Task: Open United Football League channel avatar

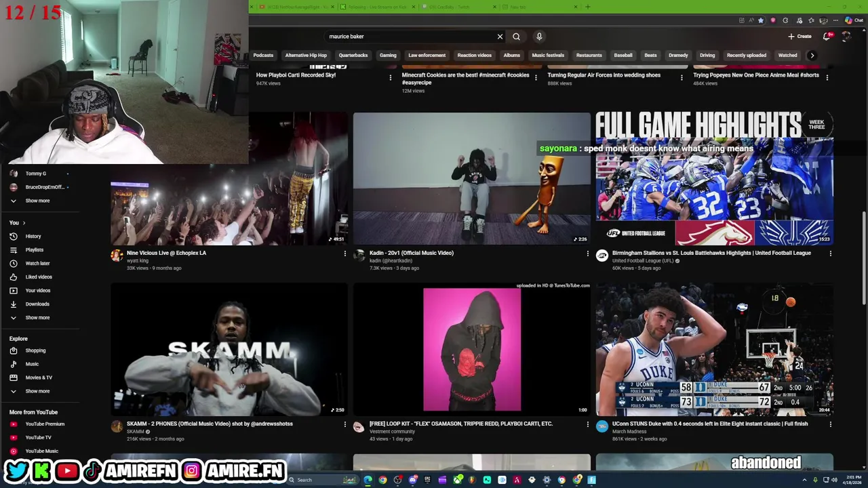Action: [x=601, y=256]
